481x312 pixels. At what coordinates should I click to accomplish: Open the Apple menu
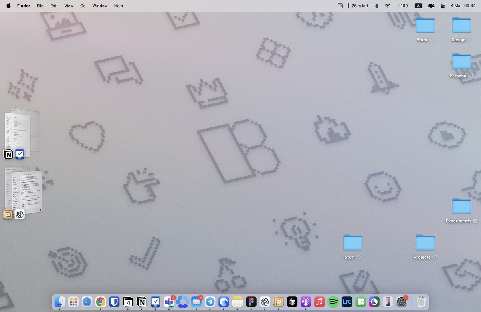pyautogui.click(x=8, y=6)
